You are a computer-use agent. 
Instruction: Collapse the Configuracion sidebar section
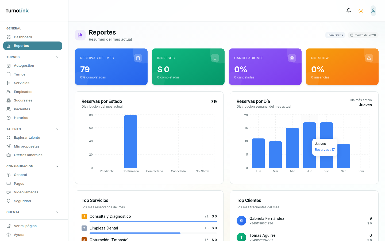point(57,166)
